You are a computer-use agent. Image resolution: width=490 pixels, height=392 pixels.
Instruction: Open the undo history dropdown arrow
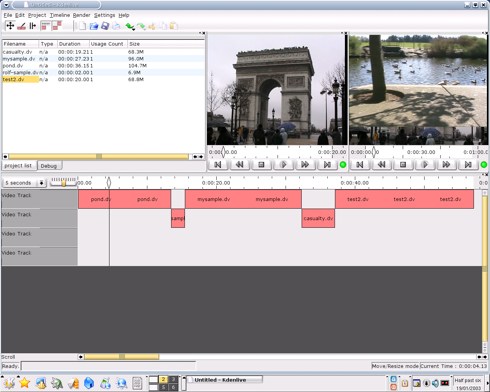point(134,29)
